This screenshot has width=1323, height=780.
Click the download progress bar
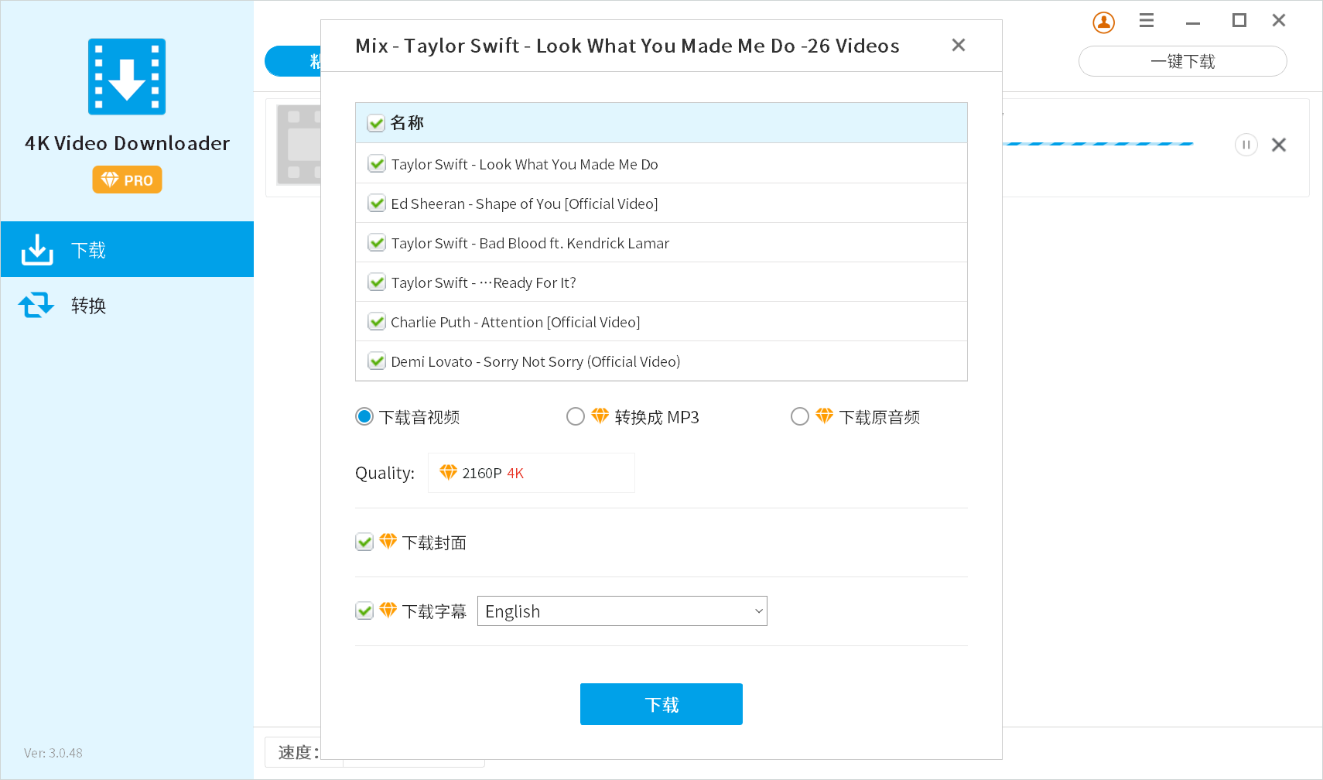coord(1098,144)
